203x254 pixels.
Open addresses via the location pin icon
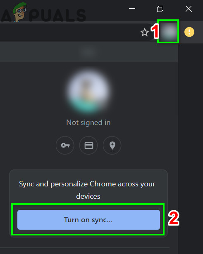click(x=112, y=145)
